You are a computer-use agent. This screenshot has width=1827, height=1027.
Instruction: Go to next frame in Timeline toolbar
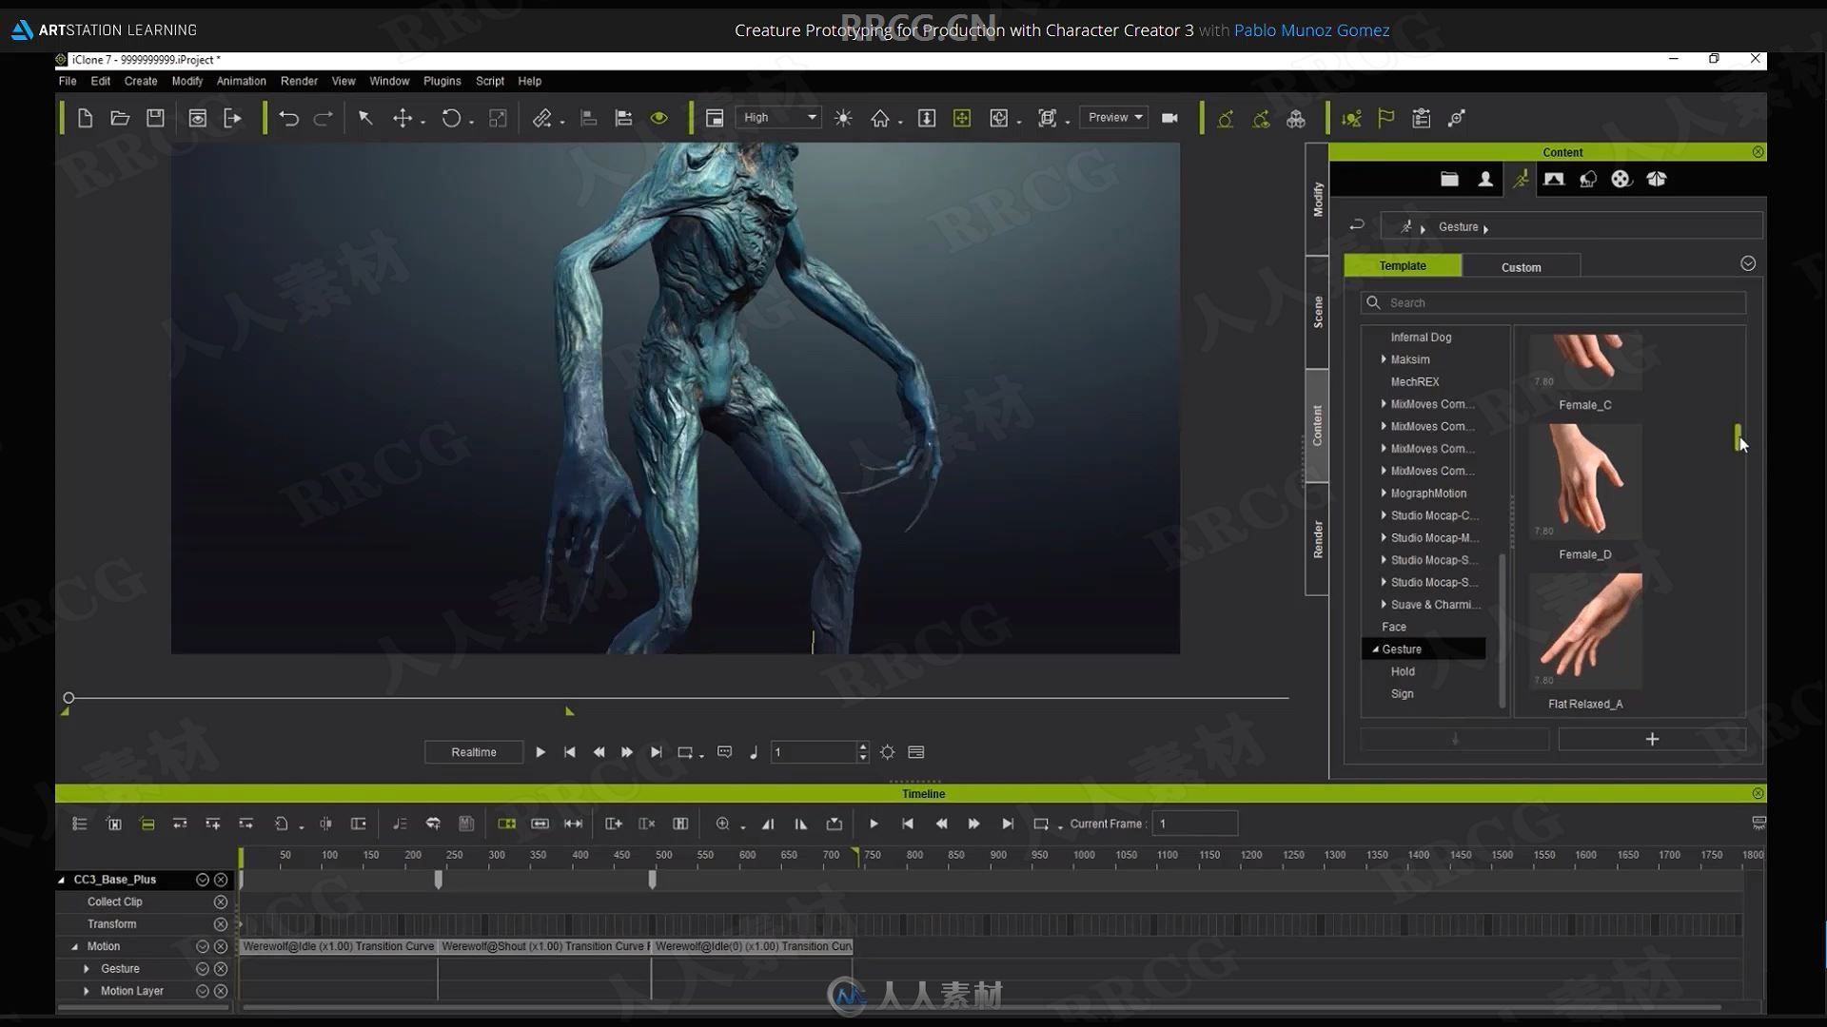pyautogui.click(x=973, y=824)
